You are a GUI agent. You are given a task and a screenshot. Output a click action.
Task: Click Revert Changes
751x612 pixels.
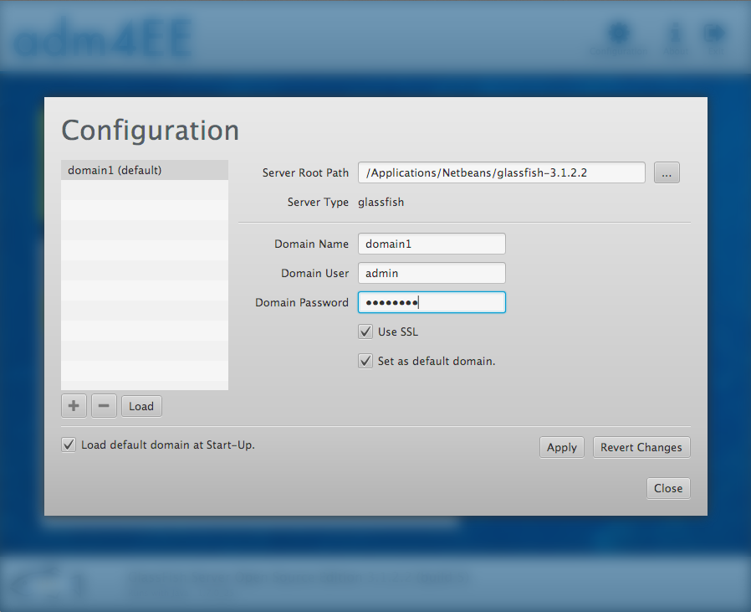641,447
